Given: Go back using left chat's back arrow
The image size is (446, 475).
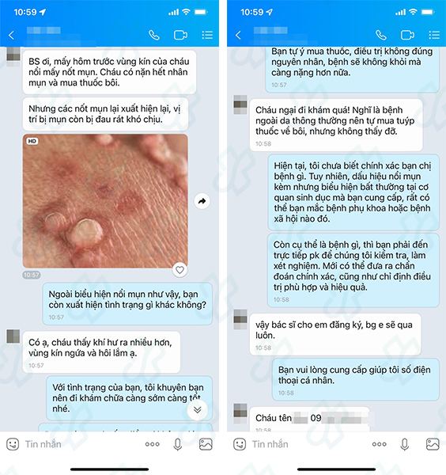Looking at the screenshot, I should (12, 35).
